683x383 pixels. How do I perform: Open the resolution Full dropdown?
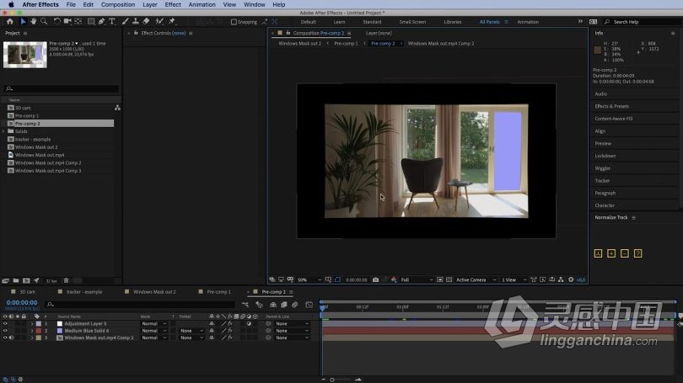pos(417,280)
